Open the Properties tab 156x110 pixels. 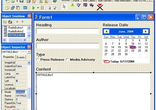(x=9, y=57)
